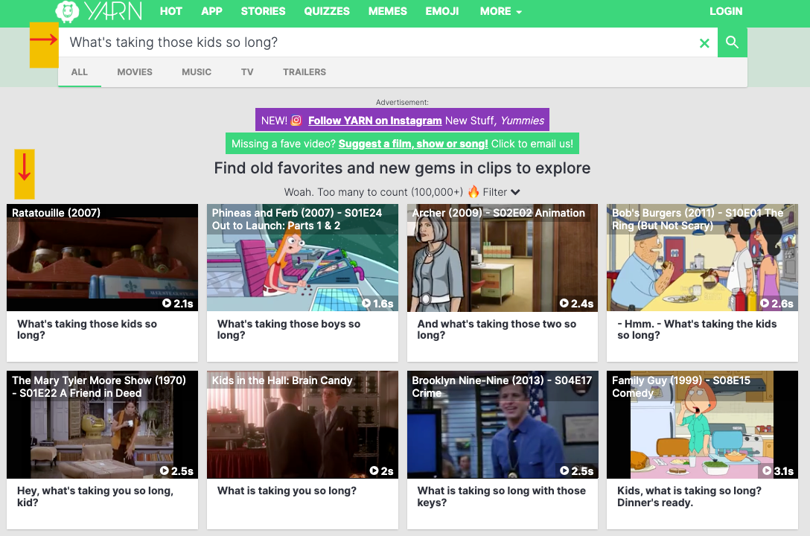Click the 2.5s play badge on Mary Tyler Moore
Image resolution: width=810 pixels, height=536 pixels.
coord(176,471)
